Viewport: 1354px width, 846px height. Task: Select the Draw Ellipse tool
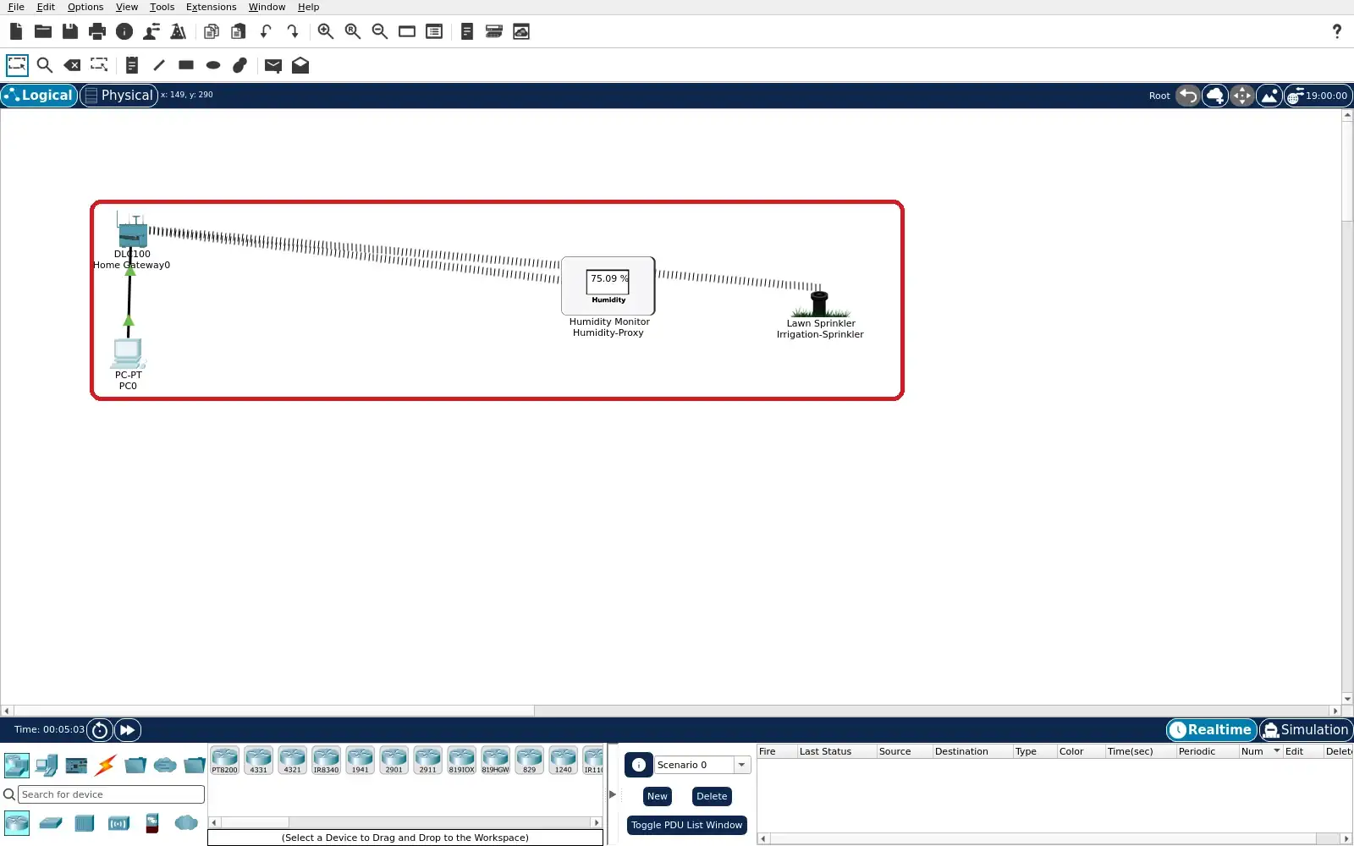pyautogui.click(x=213, y=65)
